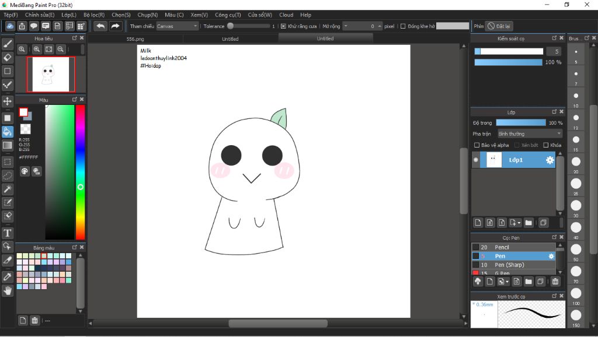Duplicate layer icon in the layer panel
Screen dimensions: 598x337
[544, 222]
